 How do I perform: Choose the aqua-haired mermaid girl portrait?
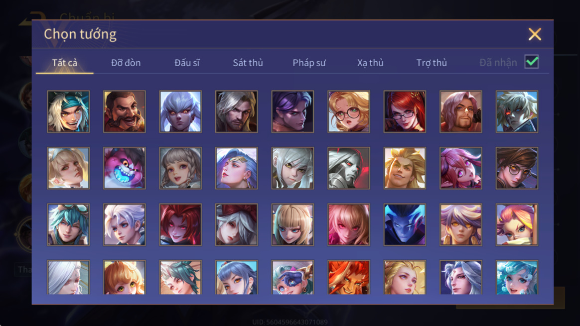[x=517, y=277]
